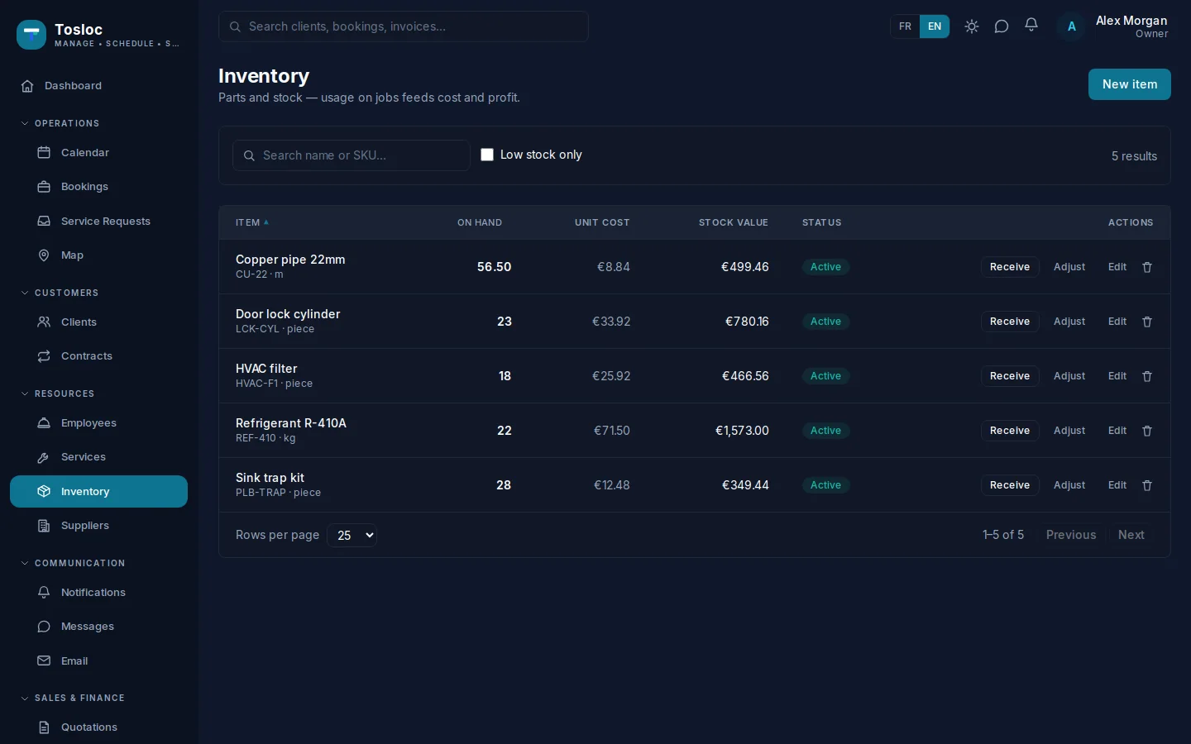Adjust stock for Door lock cylinder

pyautogui.click(x=1069, y=322)
